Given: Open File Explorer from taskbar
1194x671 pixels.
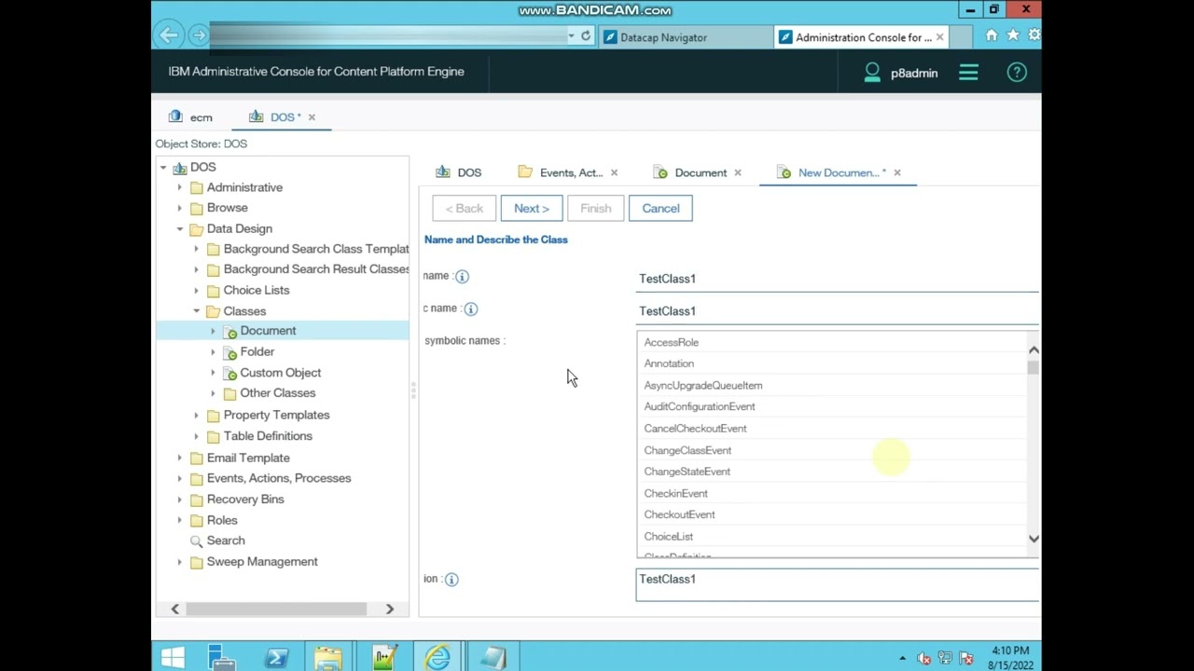Looking at the screenshot, I should [x=328, y=658].
